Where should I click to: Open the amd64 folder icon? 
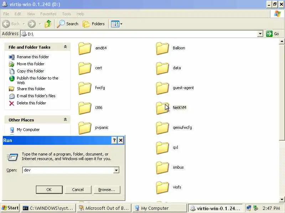point(85,48)
